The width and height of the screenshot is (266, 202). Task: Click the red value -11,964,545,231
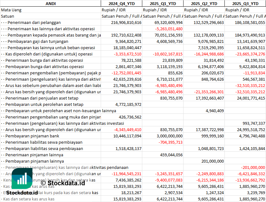point(127,174)
